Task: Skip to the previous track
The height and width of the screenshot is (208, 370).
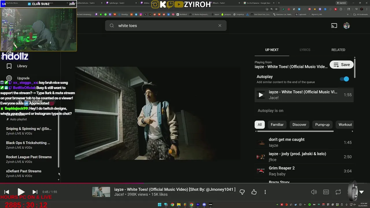Action: point(7,192)
